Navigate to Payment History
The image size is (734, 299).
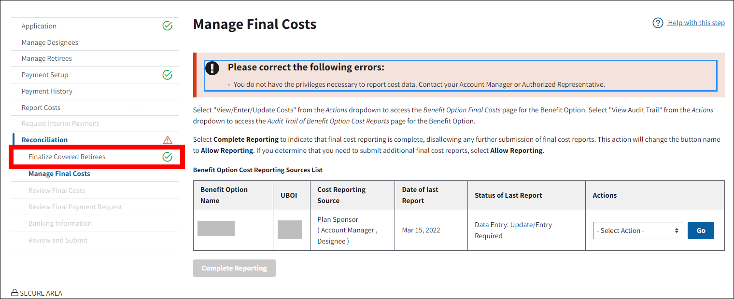(x=47, y=91)
